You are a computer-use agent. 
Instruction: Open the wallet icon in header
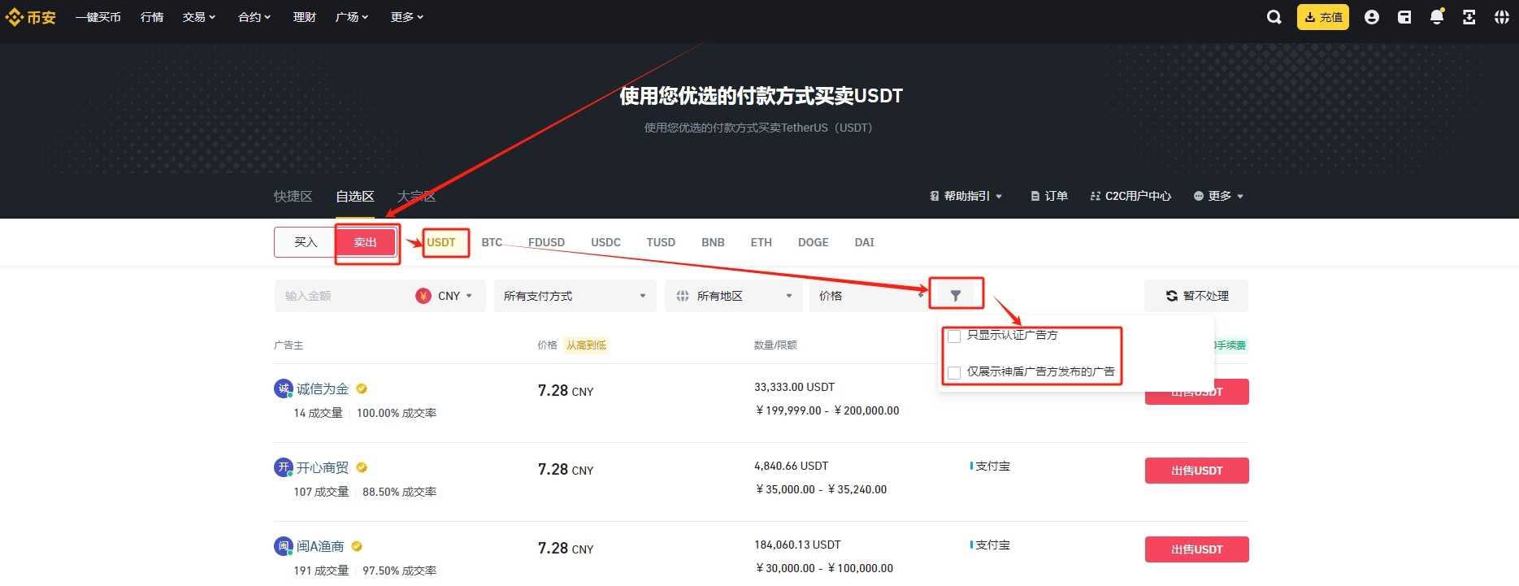[1404, 17]
